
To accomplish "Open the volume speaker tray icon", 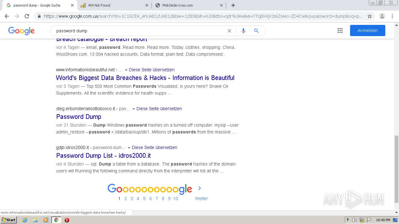I will 354,220.
